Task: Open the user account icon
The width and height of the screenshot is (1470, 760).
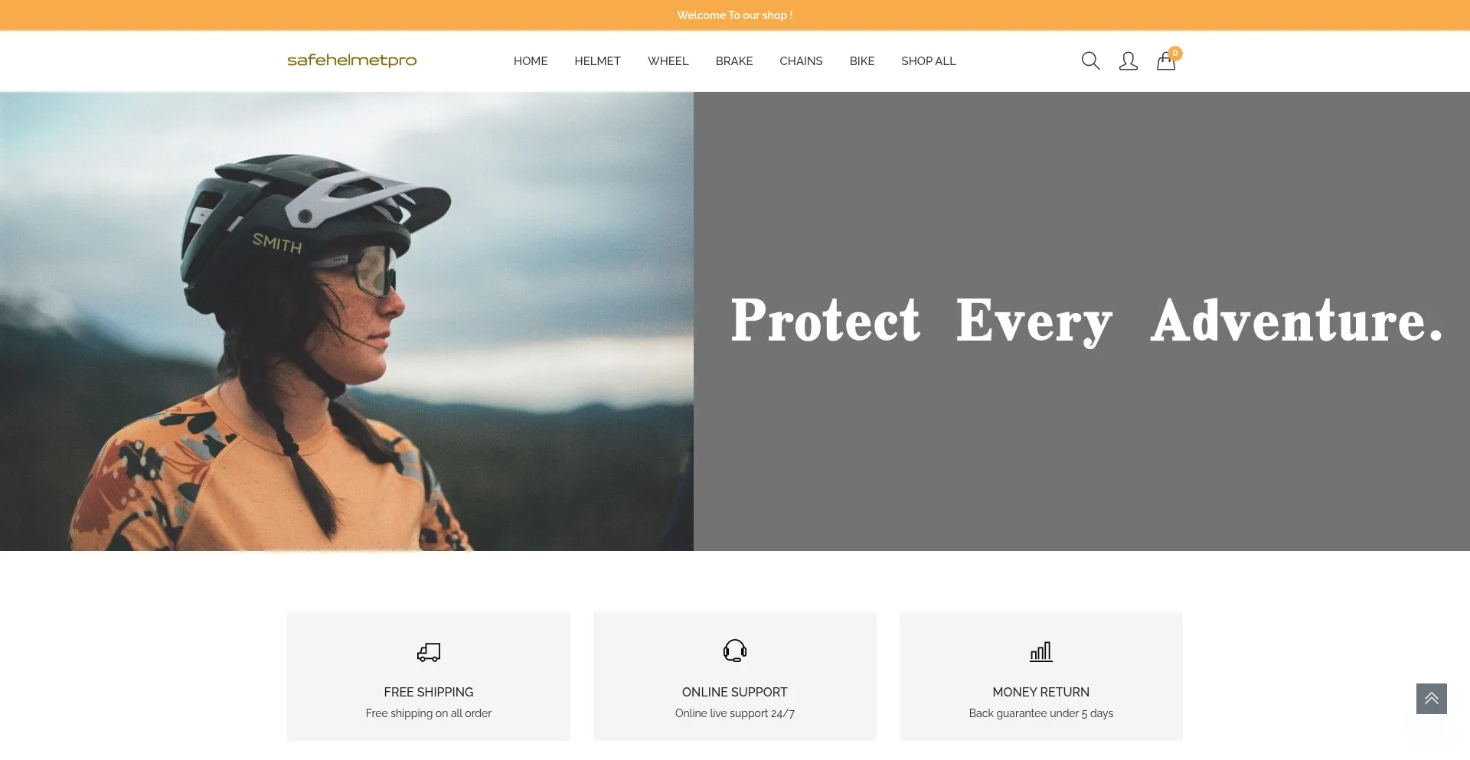Action: 1128,61
